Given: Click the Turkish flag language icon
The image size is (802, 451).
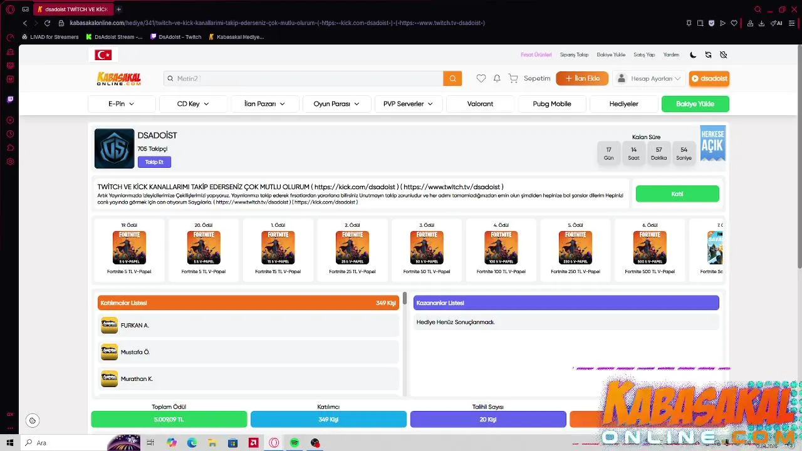Looking at the screenshot, I should [103, 55].
